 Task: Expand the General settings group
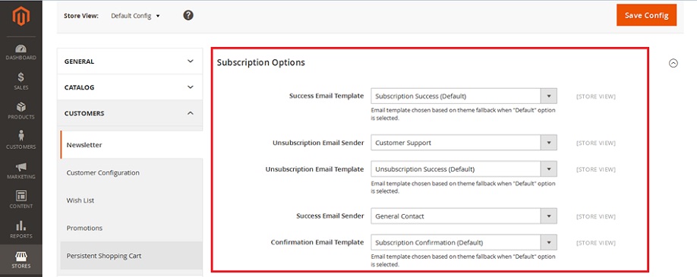point(130,61)
